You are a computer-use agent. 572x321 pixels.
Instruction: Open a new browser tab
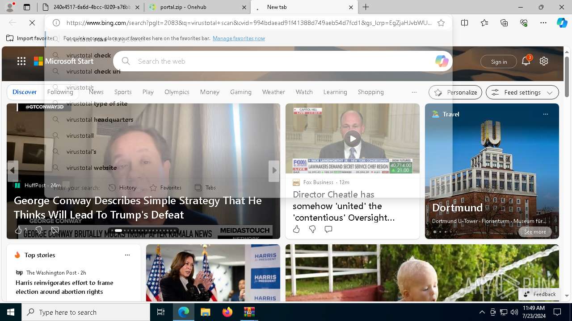[x=366, y=7]
